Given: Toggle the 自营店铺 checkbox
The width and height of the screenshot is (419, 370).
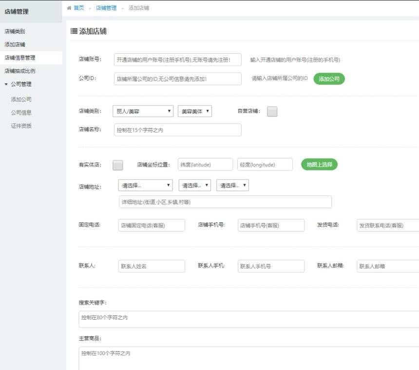Looking at the screenshot, I should pos(272,112).
